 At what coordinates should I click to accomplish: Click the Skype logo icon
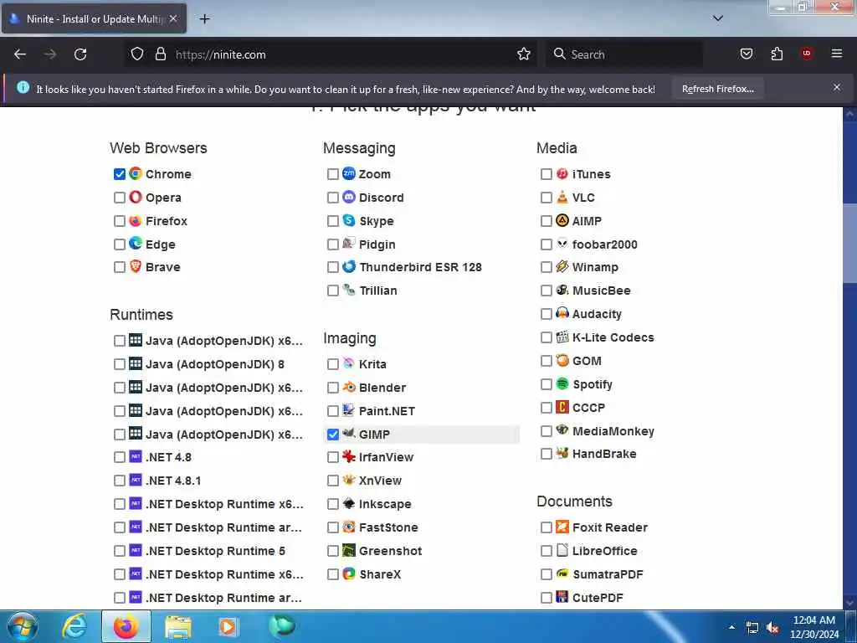(349, 220)
